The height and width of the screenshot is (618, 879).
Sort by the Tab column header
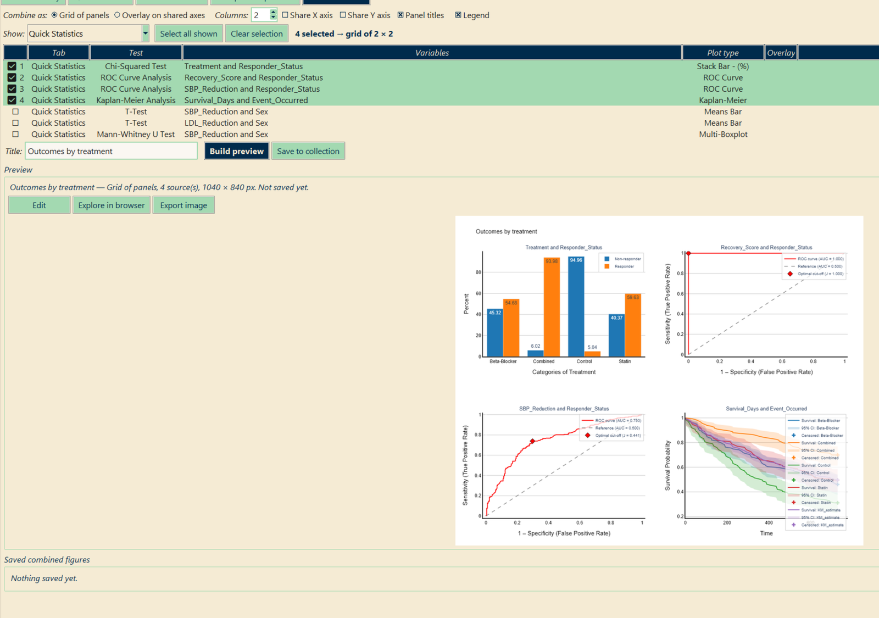coord(58,53)
